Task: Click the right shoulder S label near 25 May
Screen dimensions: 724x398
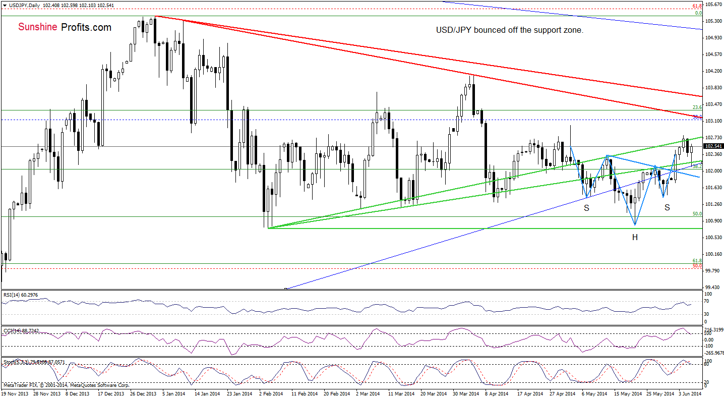Action: 667,207
